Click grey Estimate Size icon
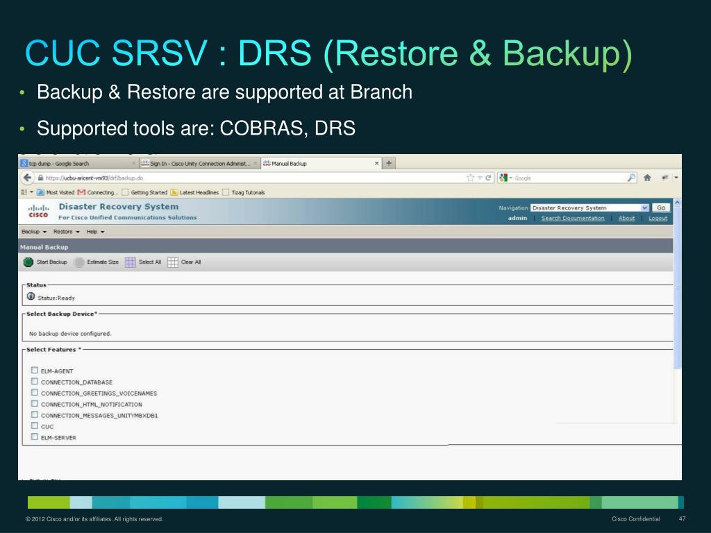 pos(79,262)
